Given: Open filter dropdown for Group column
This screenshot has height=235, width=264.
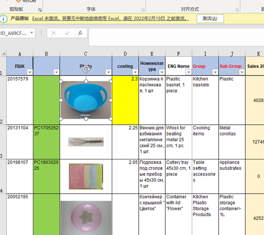Looking at the screenshot, I should click(215, 72).
